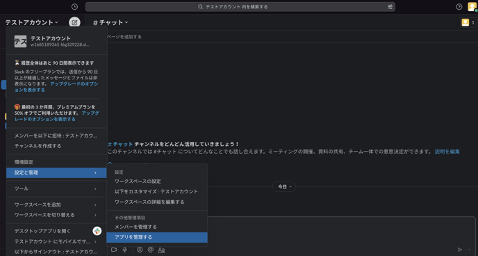
Task: Click the ページを追加する bookmark button
Action: coord(124,37)
